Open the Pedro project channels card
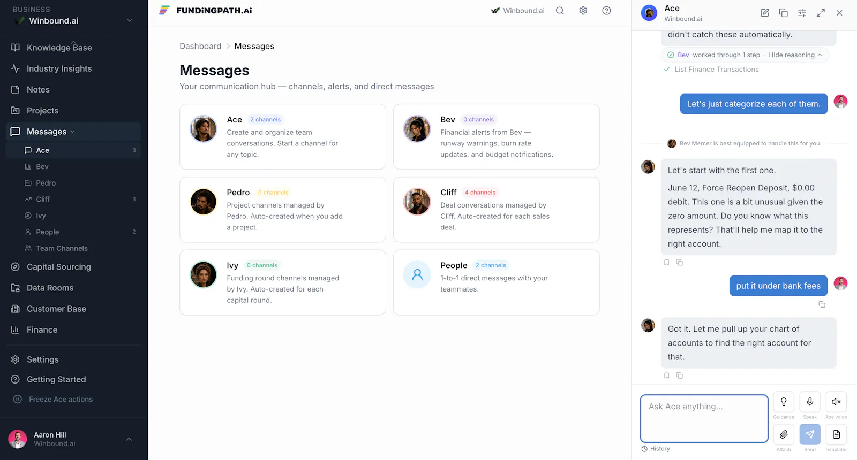This screenshot has width=857, height=460. tap(283, 210)
